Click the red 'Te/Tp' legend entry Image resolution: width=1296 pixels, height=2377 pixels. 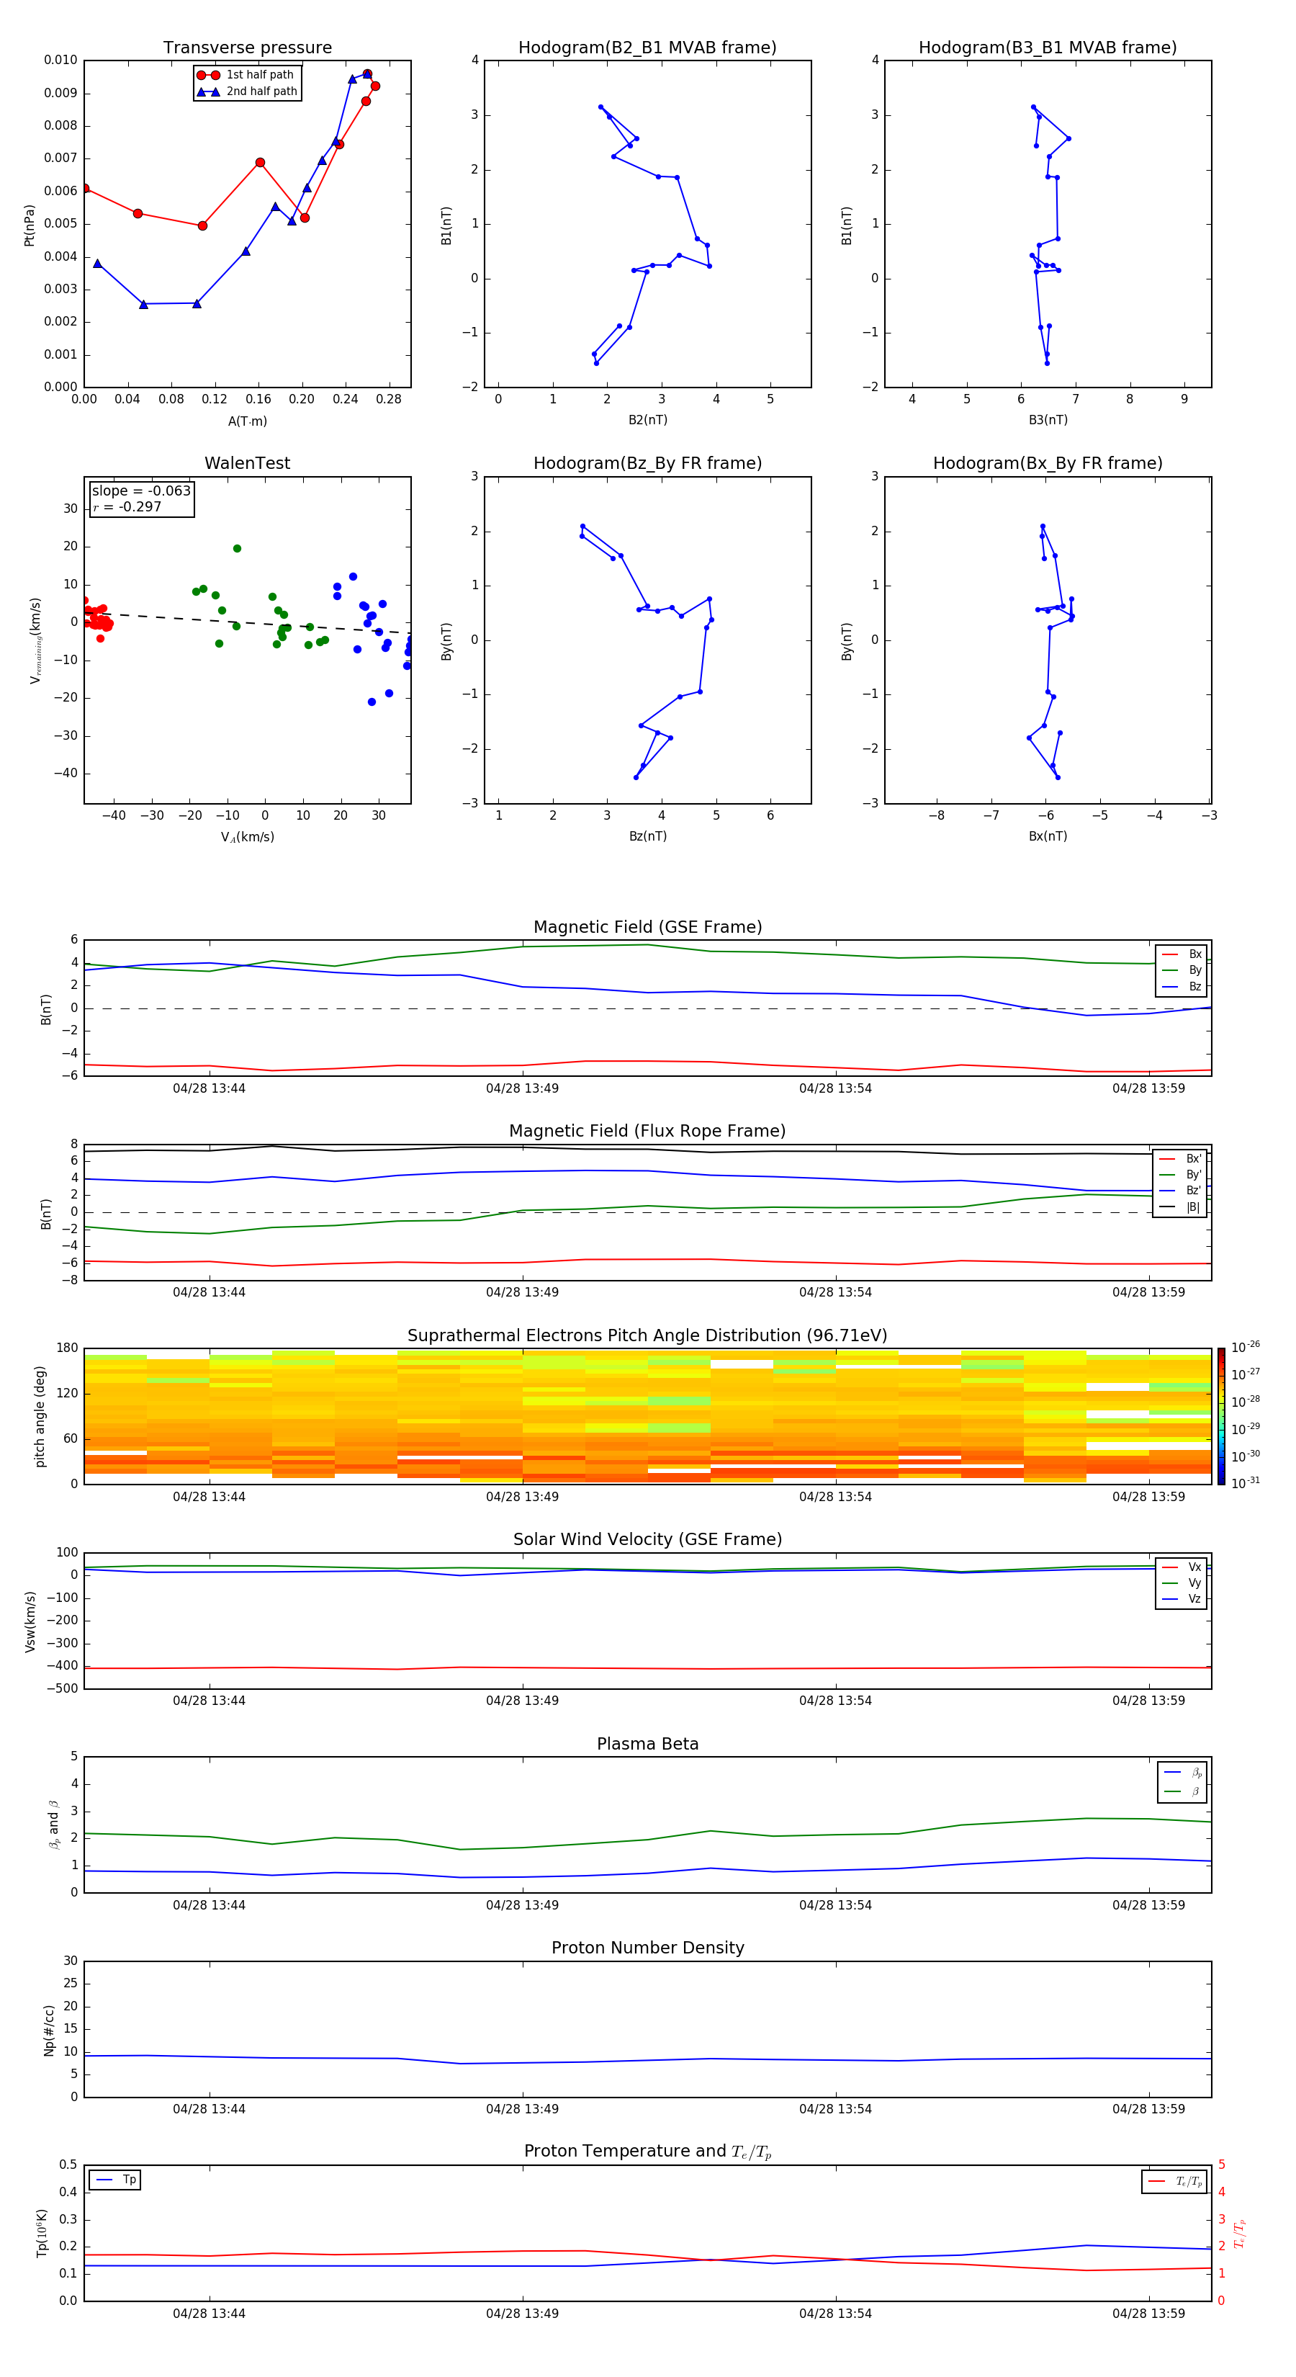point(1176,2181)
